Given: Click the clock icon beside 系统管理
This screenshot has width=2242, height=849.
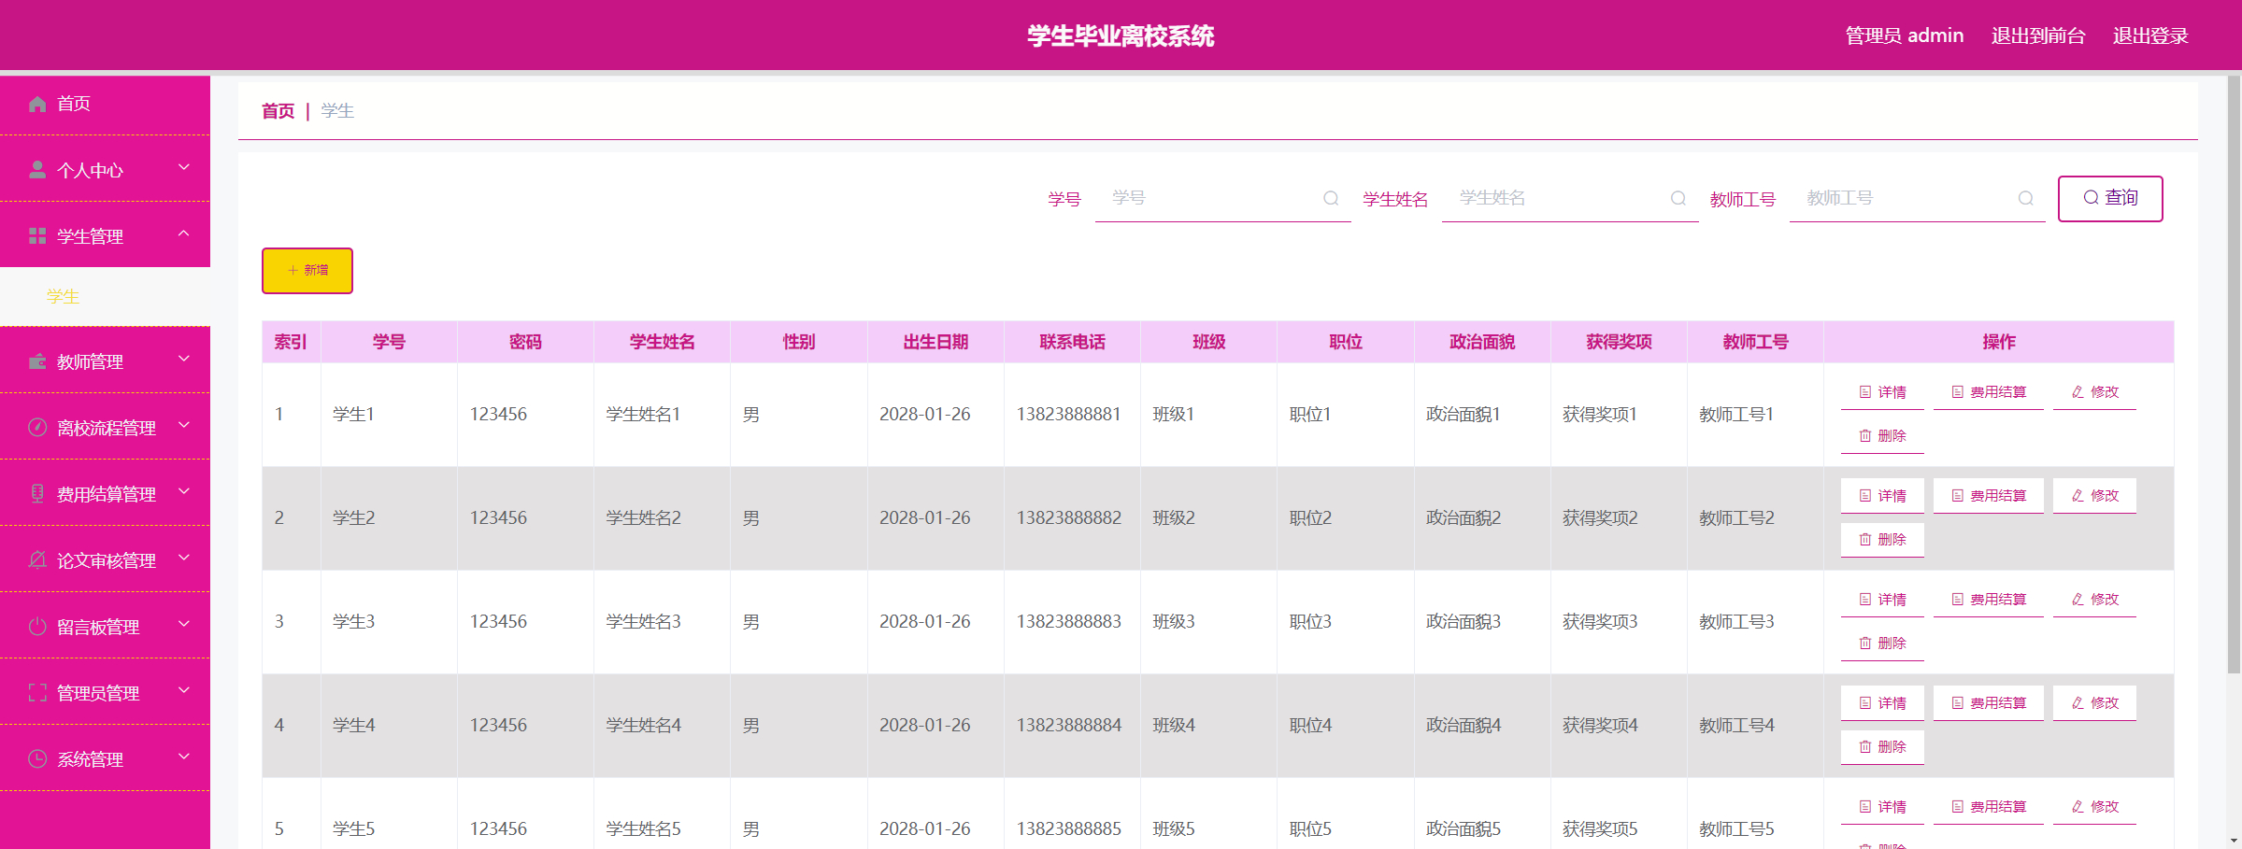Looking at the screenshot, I should (x=37, y=759).
